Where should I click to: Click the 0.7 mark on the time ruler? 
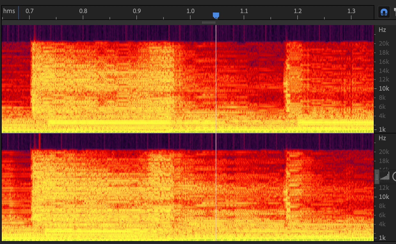tap(29, 11)
